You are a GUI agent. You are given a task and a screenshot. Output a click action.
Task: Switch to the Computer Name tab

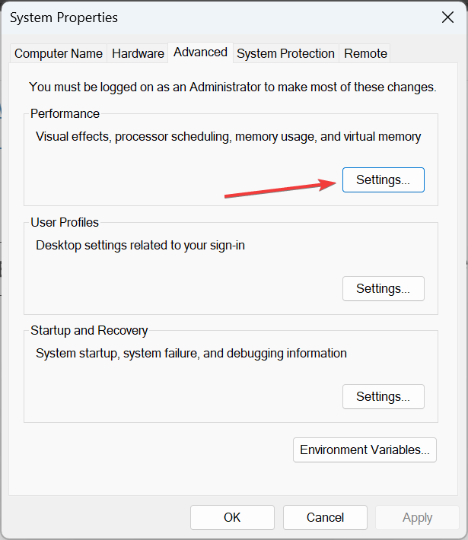(x=59, y=53)
